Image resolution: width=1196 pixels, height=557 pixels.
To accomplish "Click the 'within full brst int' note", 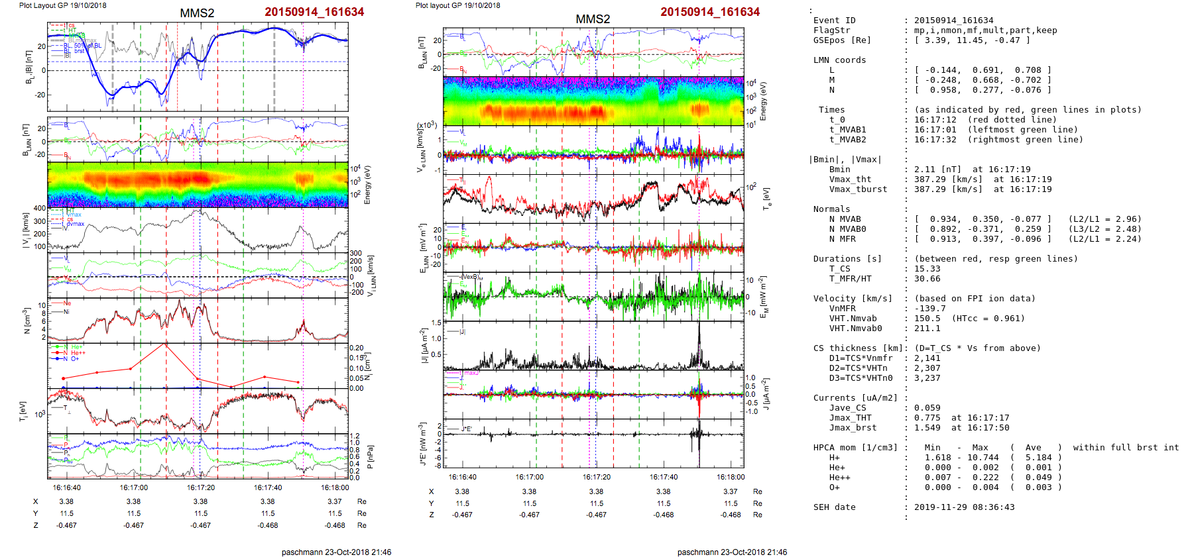I will coord(1126,448).
